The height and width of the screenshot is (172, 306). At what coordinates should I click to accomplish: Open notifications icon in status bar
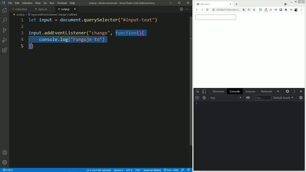[x=188, y=170]
